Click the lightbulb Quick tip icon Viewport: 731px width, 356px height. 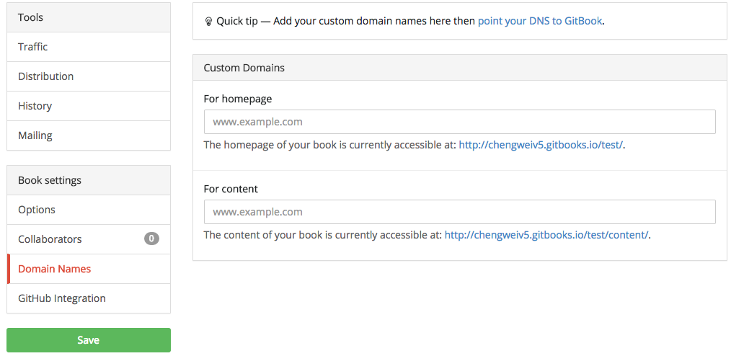[x=208, y=22]
